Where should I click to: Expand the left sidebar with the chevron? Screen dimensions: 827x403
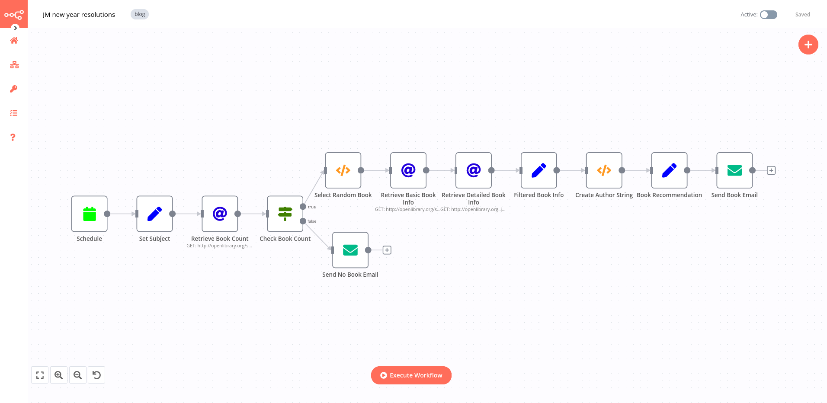(x=16, y=28)
